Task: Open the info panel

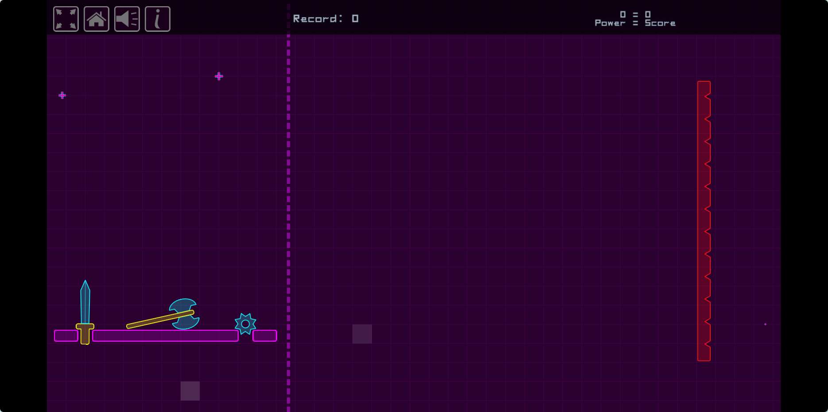Action: coord(158,19)
